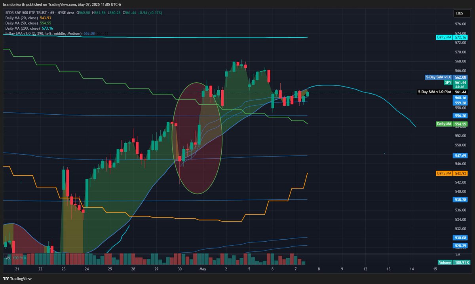The height and width of the screenshot is (284, 475).
Task: Click the 30 date on time axis
Action: pos(180,269)
